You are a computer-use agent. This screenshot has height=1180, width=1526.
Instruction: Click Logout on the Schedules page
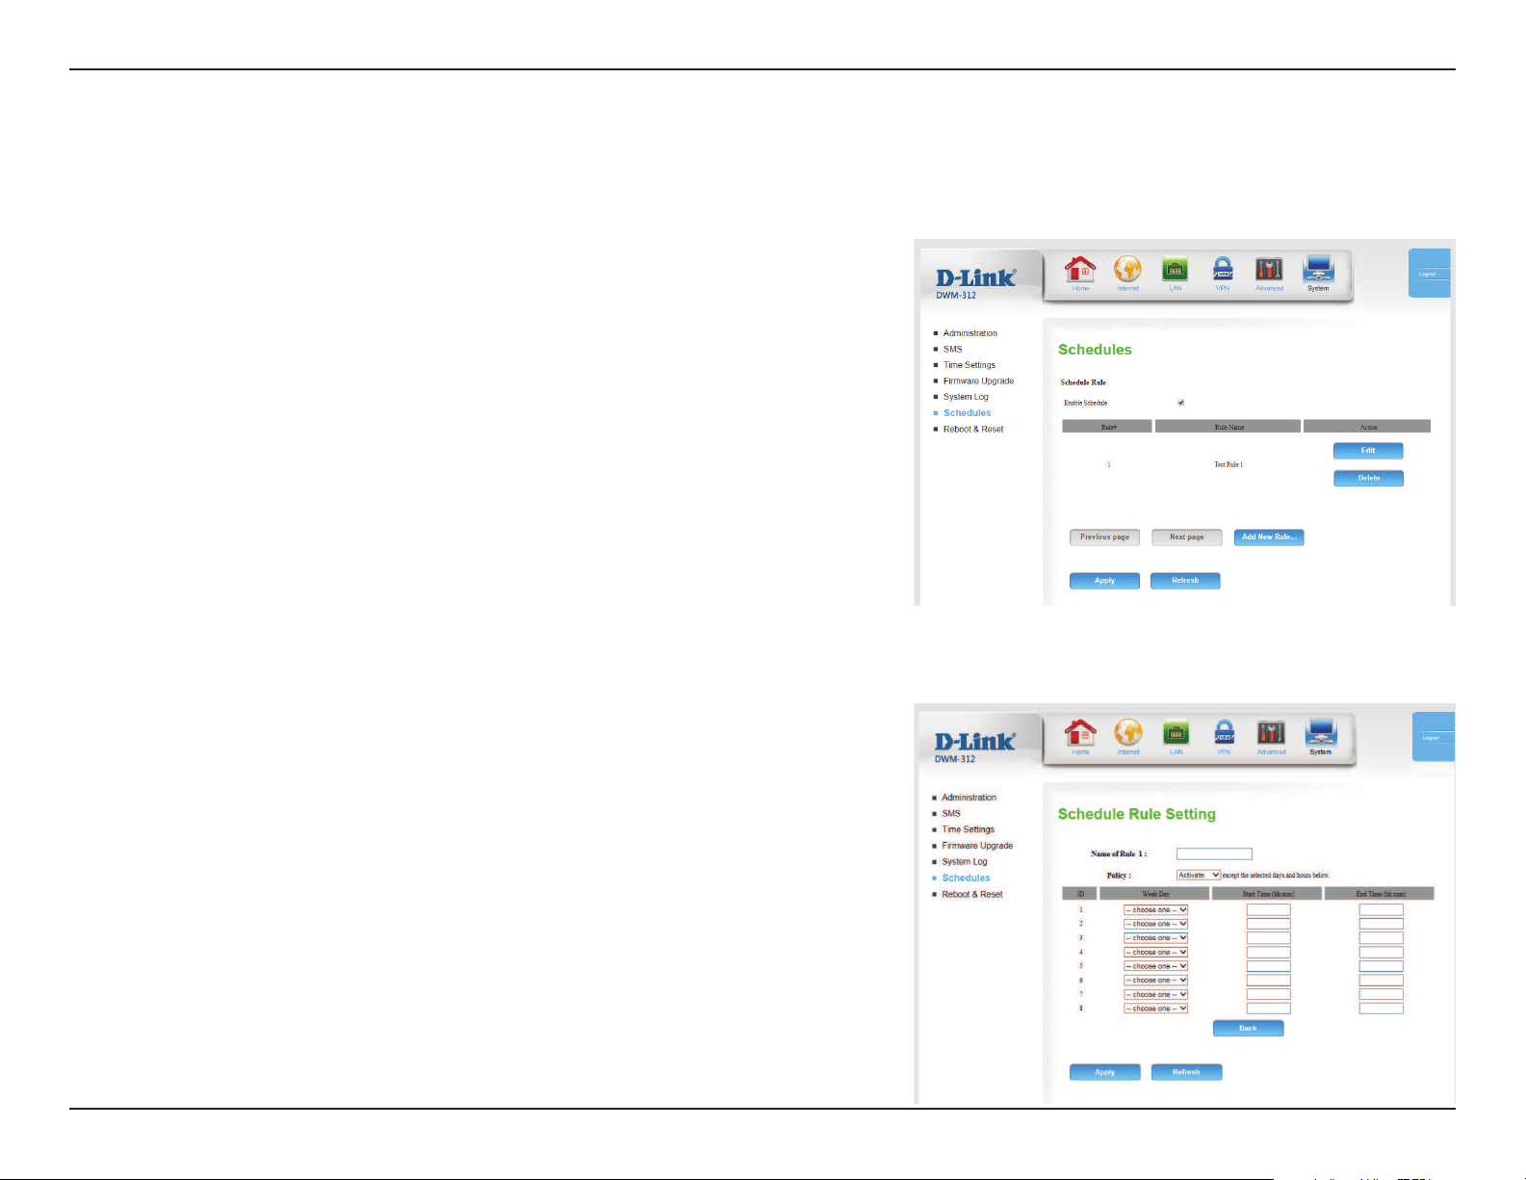click(1428, 274)
